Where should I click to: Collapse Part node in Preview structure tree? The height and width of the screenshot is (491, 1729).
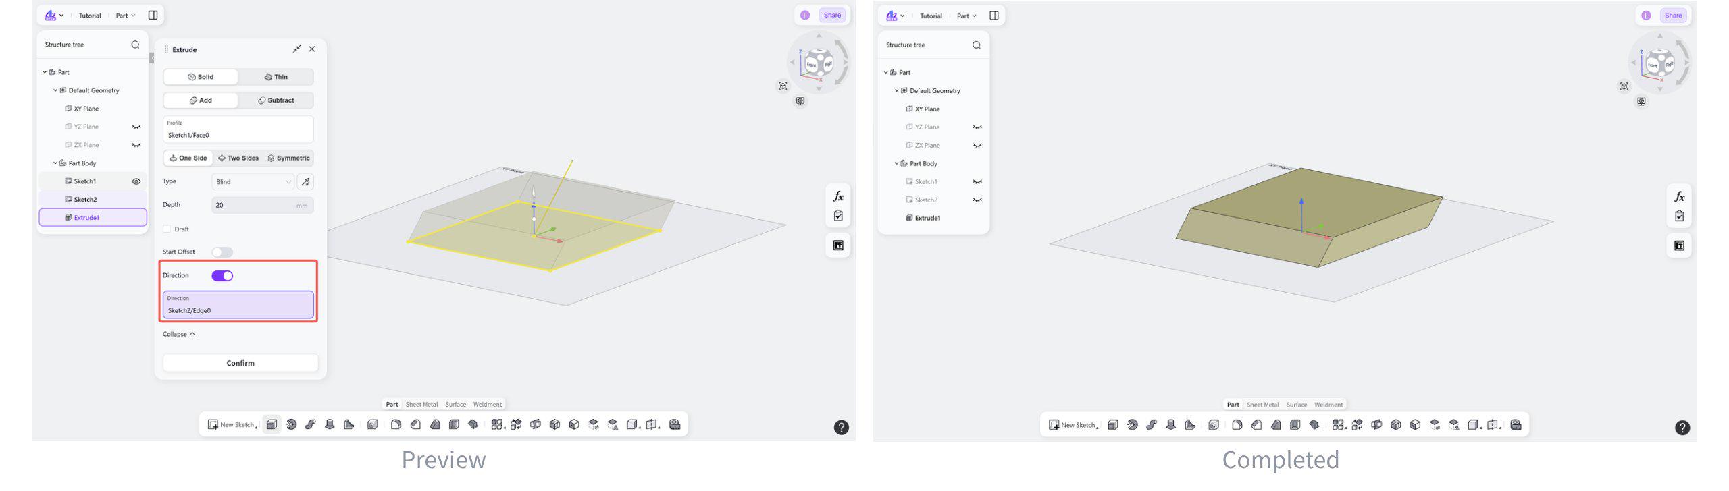(x=45, y=72)
